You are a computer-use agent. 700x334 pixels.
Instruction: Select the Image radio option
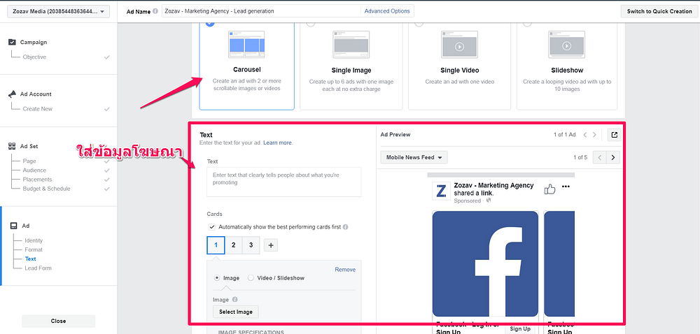pos(217,278)
